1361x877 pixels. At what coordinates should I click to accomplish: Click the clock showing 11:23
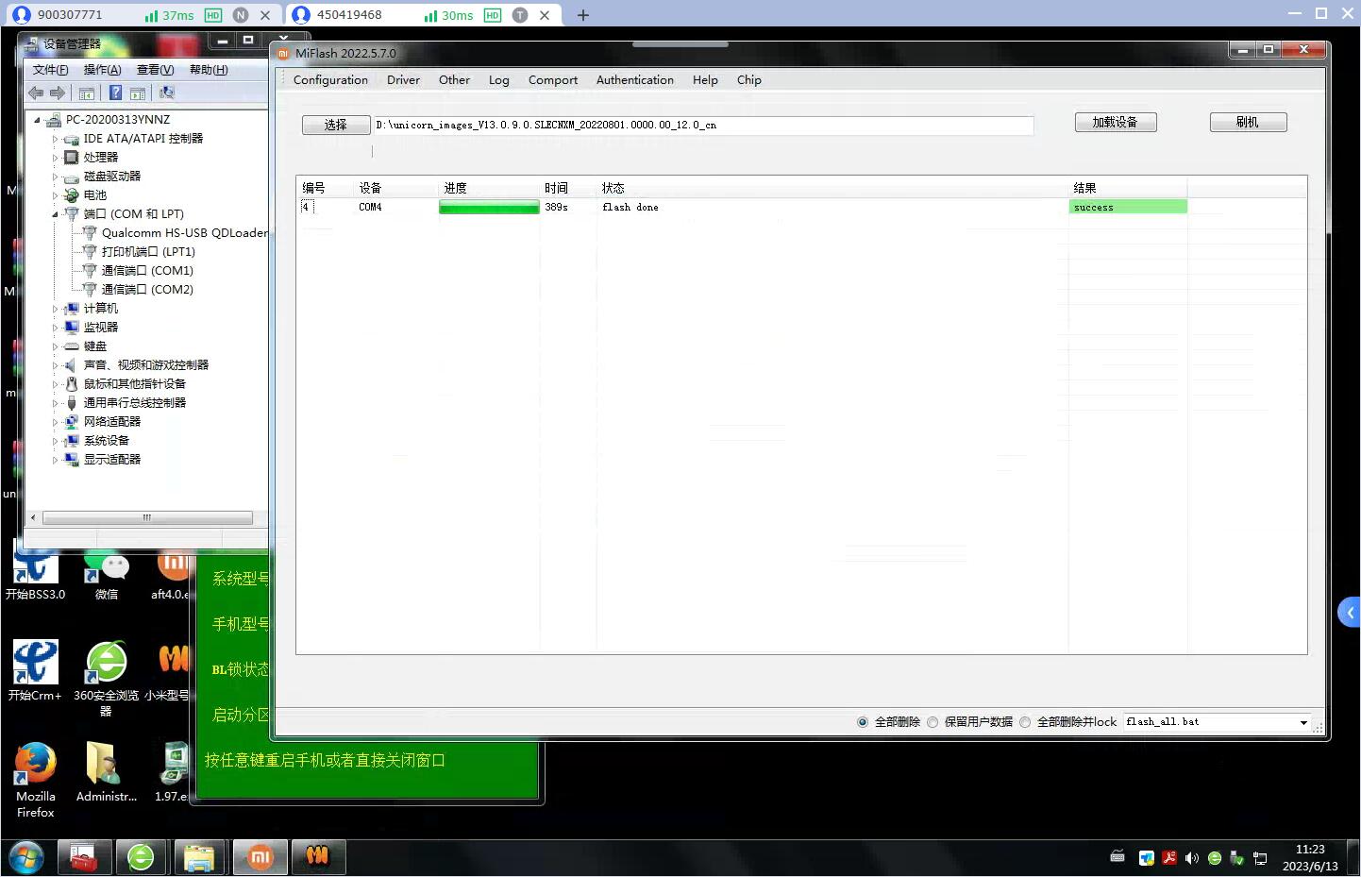(1310, 850)
